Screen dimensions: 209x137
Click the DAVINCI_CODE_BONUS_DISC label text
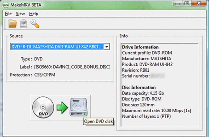[x=72, y=67]
